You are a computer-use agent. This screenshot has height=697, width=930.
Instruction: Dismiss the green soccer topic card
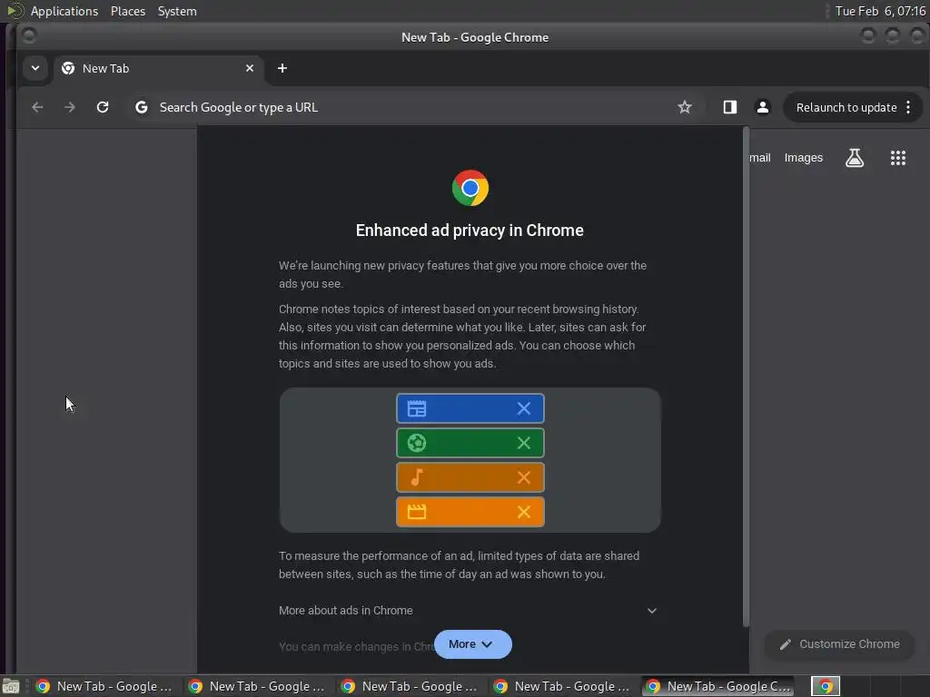click(x=524, y=443)
